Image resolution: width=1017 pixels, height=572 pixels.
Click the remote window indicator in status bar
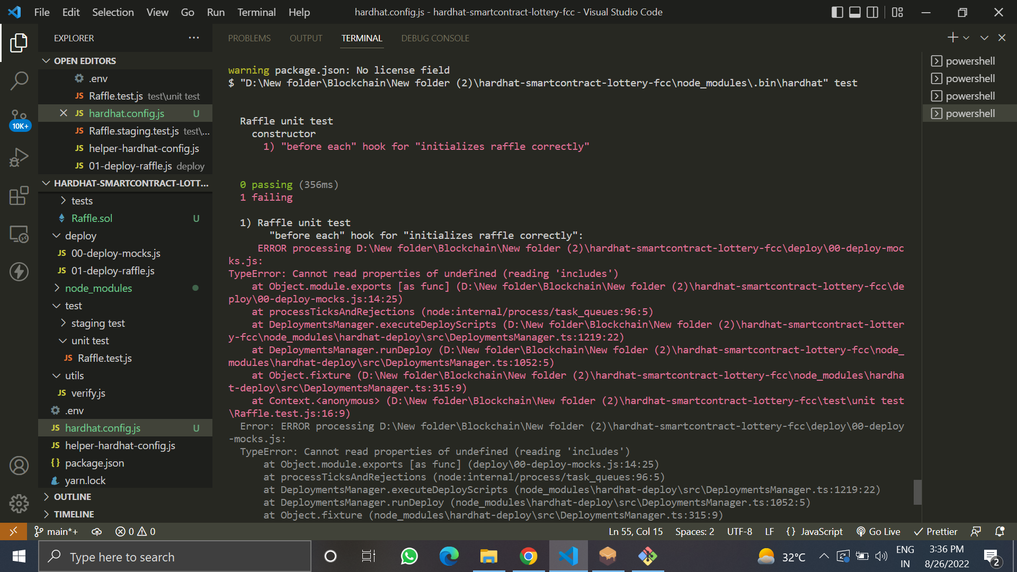pyautogui.click(x=13, y=531)
